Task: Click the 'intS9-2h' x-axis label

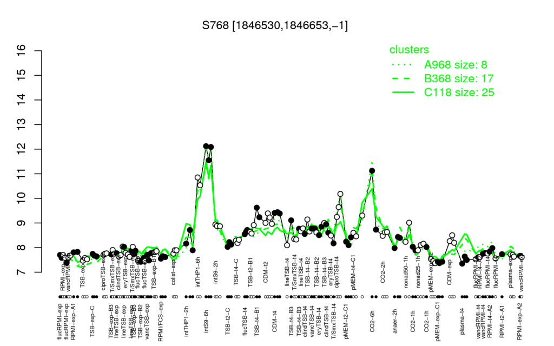Action: click(215, 272)
